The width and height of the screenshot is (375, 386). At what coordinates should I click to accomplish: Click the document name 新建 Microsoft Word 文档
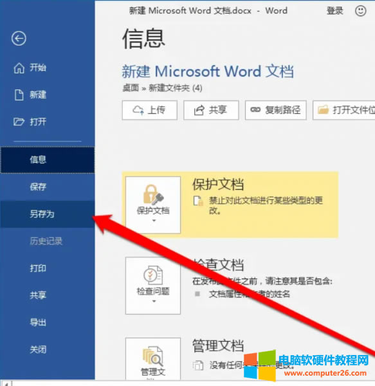pyautogui.click(x=208, y=71)
